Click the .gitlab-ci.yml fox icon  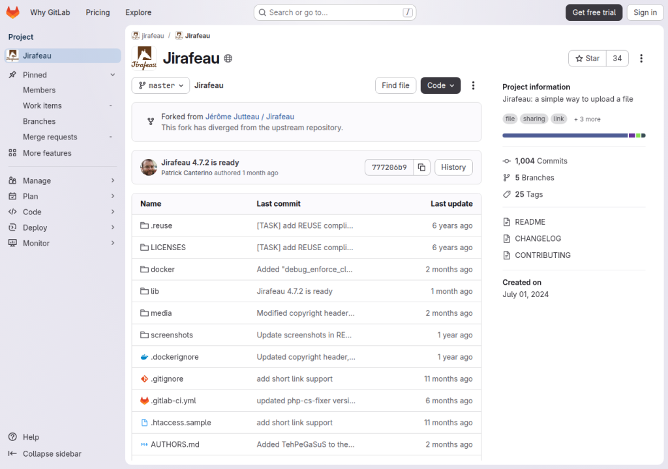coord(144,401)
